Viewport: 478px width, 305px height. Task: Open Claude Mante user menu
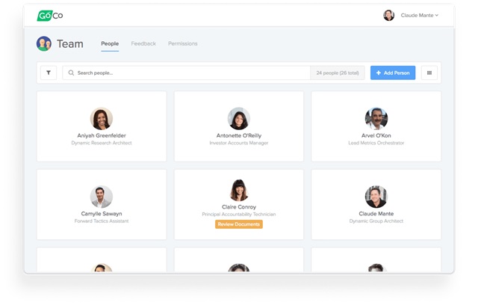tap(420, 15)
